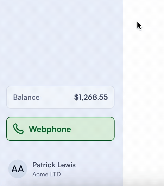Select the Patrick Lewis user name
Screen dimensions: 164x186
54,165
